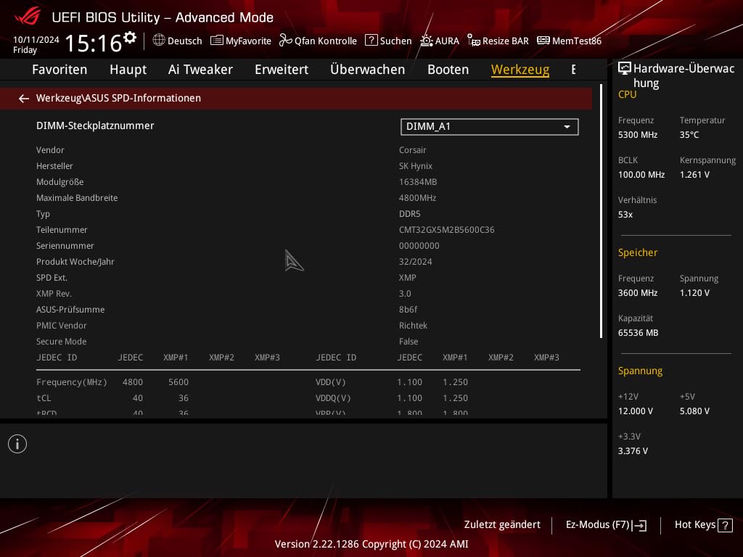Click Frequency(MHz) XMP#1 value 5600
743x557 pixels.
tap(178, 382)
